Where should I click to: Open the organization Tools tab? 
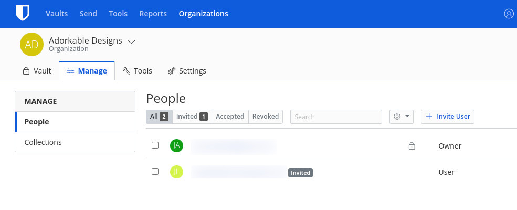pyautogui.click(x=137, y=71)
